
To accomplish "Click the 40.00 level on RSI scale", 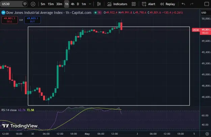I will 205,125.
